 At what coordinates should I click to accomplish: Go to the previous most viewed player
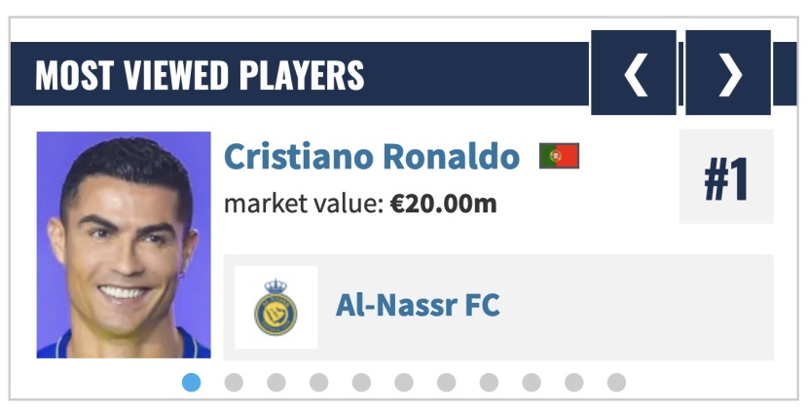tap(634, 73)
